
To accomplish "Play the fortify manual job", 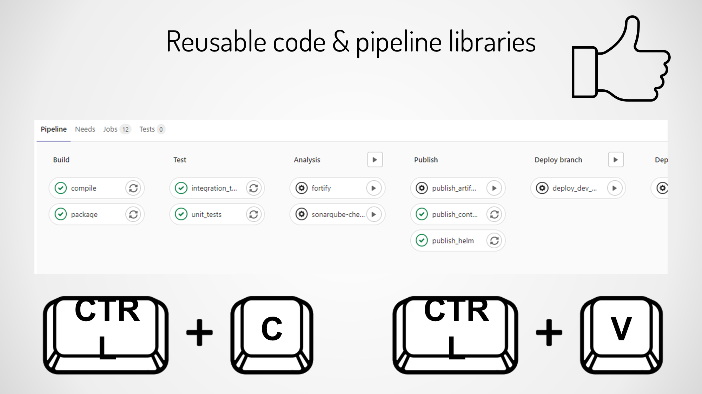I will [x=374, y=188].
